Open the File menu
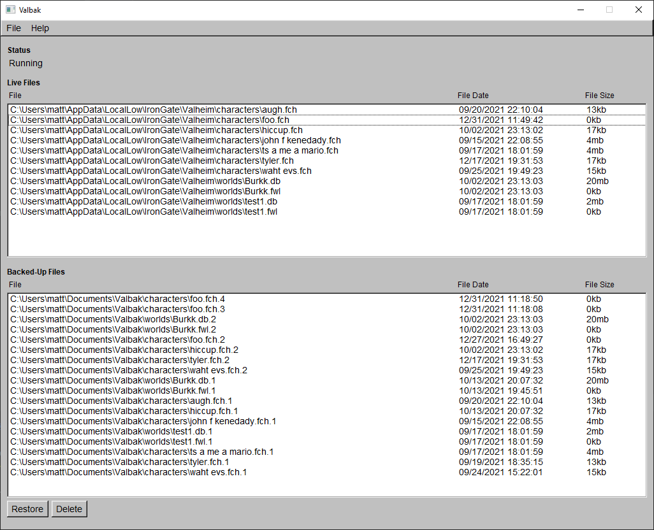 point(14,28)
